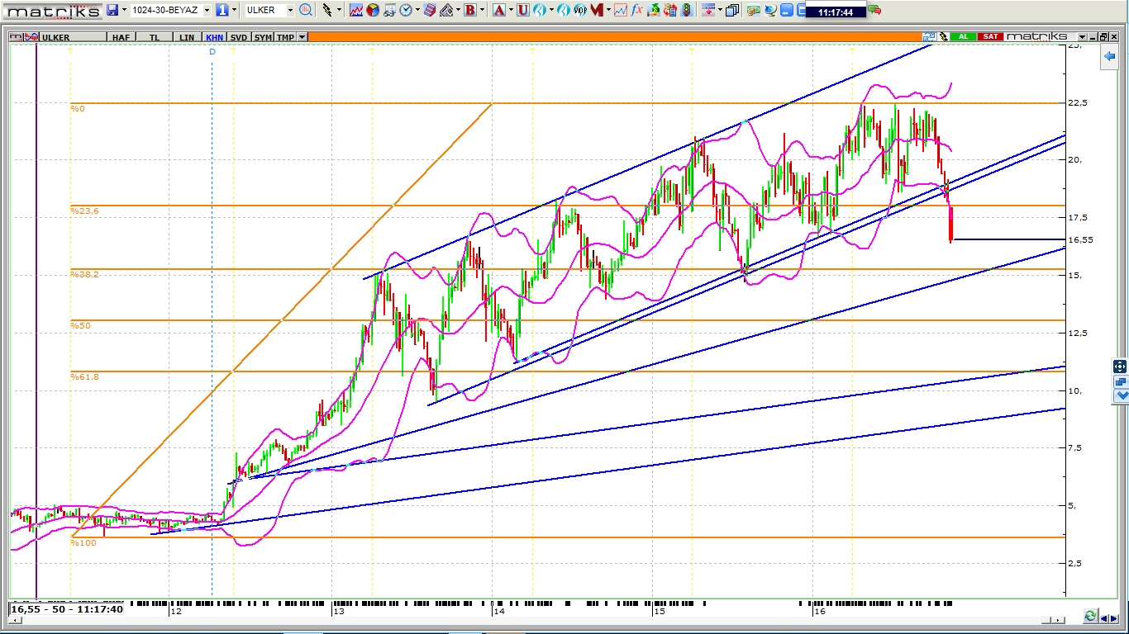
Task: Open the 1024-30-BEYAZ layout dropdown
Action: (x=207, y=11)
